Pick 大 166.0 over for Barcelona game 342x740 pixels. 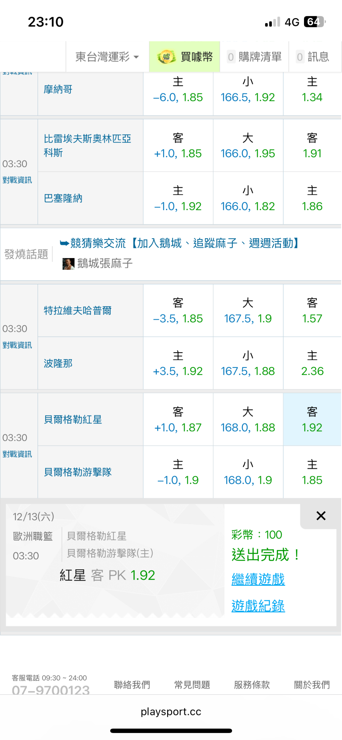pos(248,146)
